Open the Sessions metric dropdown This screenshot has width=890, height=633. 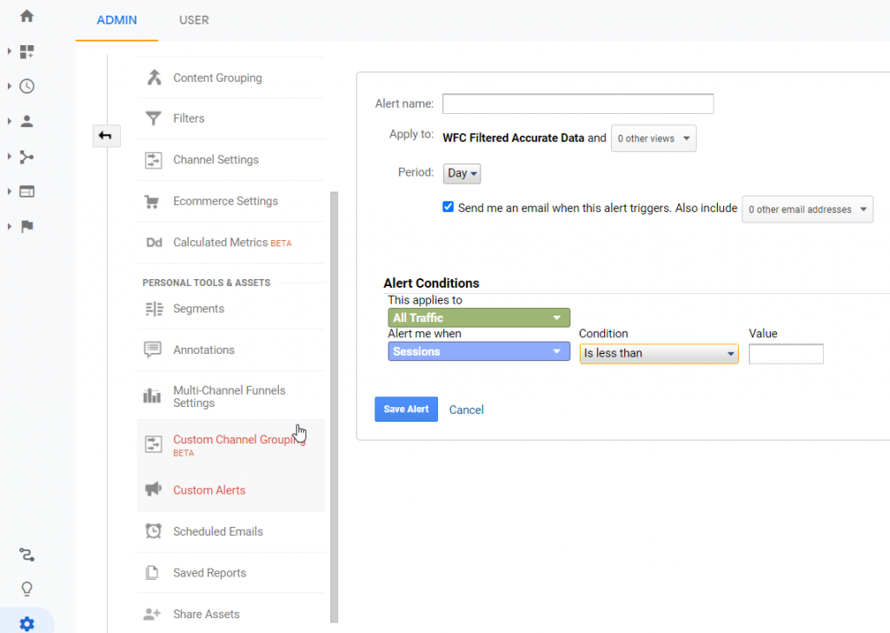coord(479,351)
